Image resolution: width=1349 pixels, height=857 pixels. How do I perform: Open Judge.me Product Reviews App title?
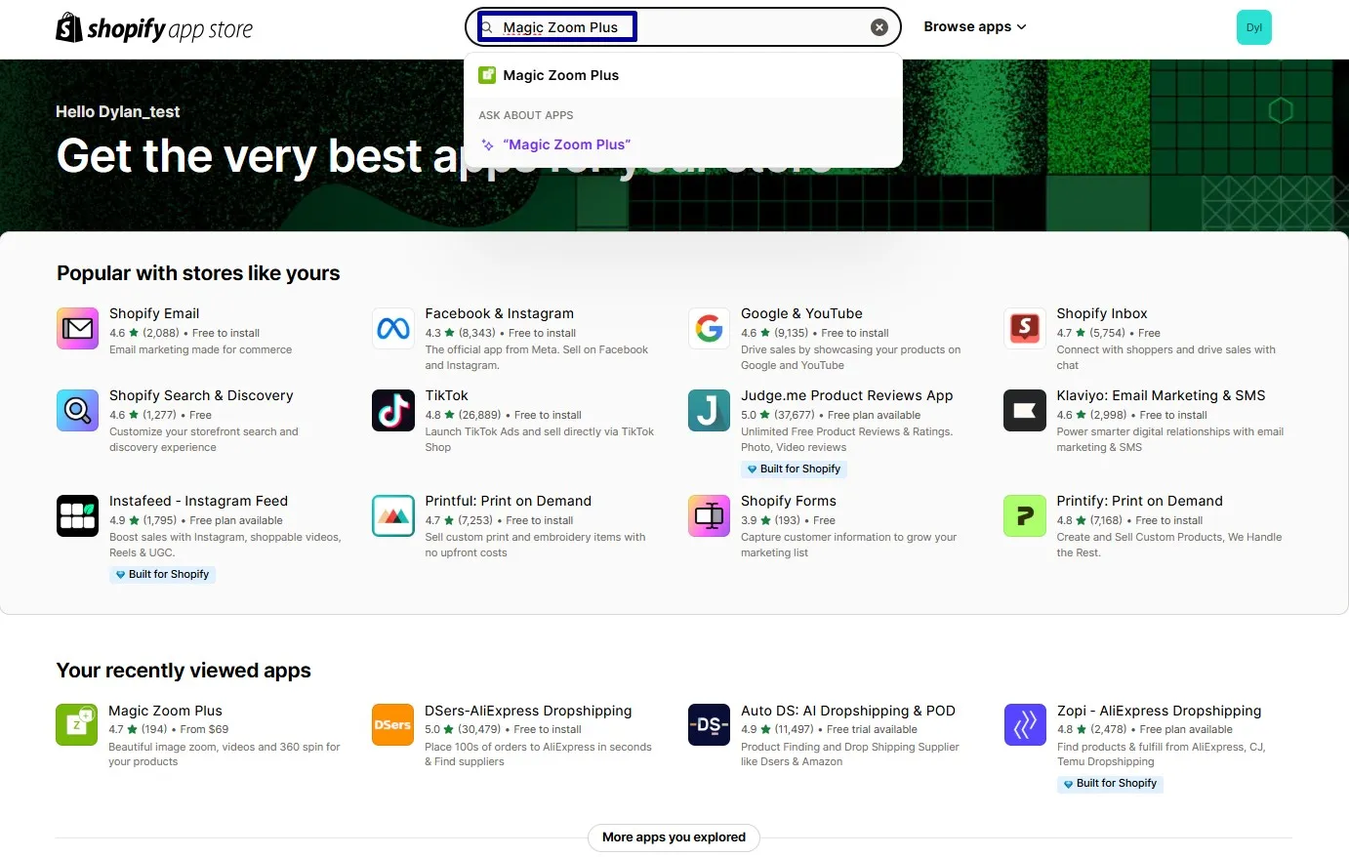click(x=846, y=395)
